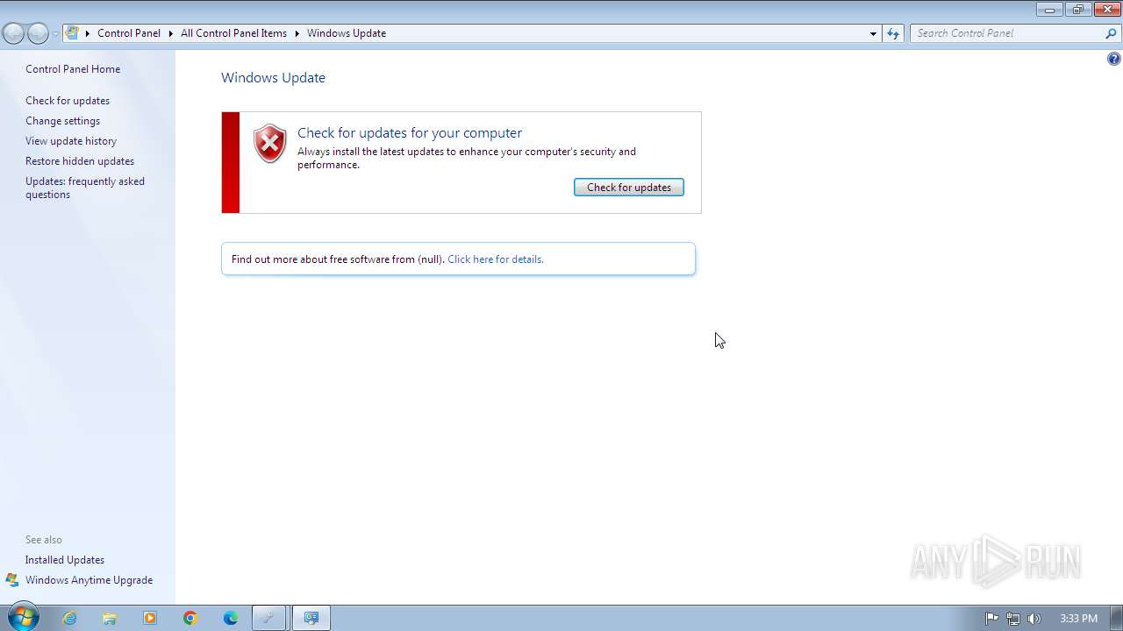The width and height of the screenshot is (1123, 631).
Task: Click the red shield error icon
Action: click(269, 144)
